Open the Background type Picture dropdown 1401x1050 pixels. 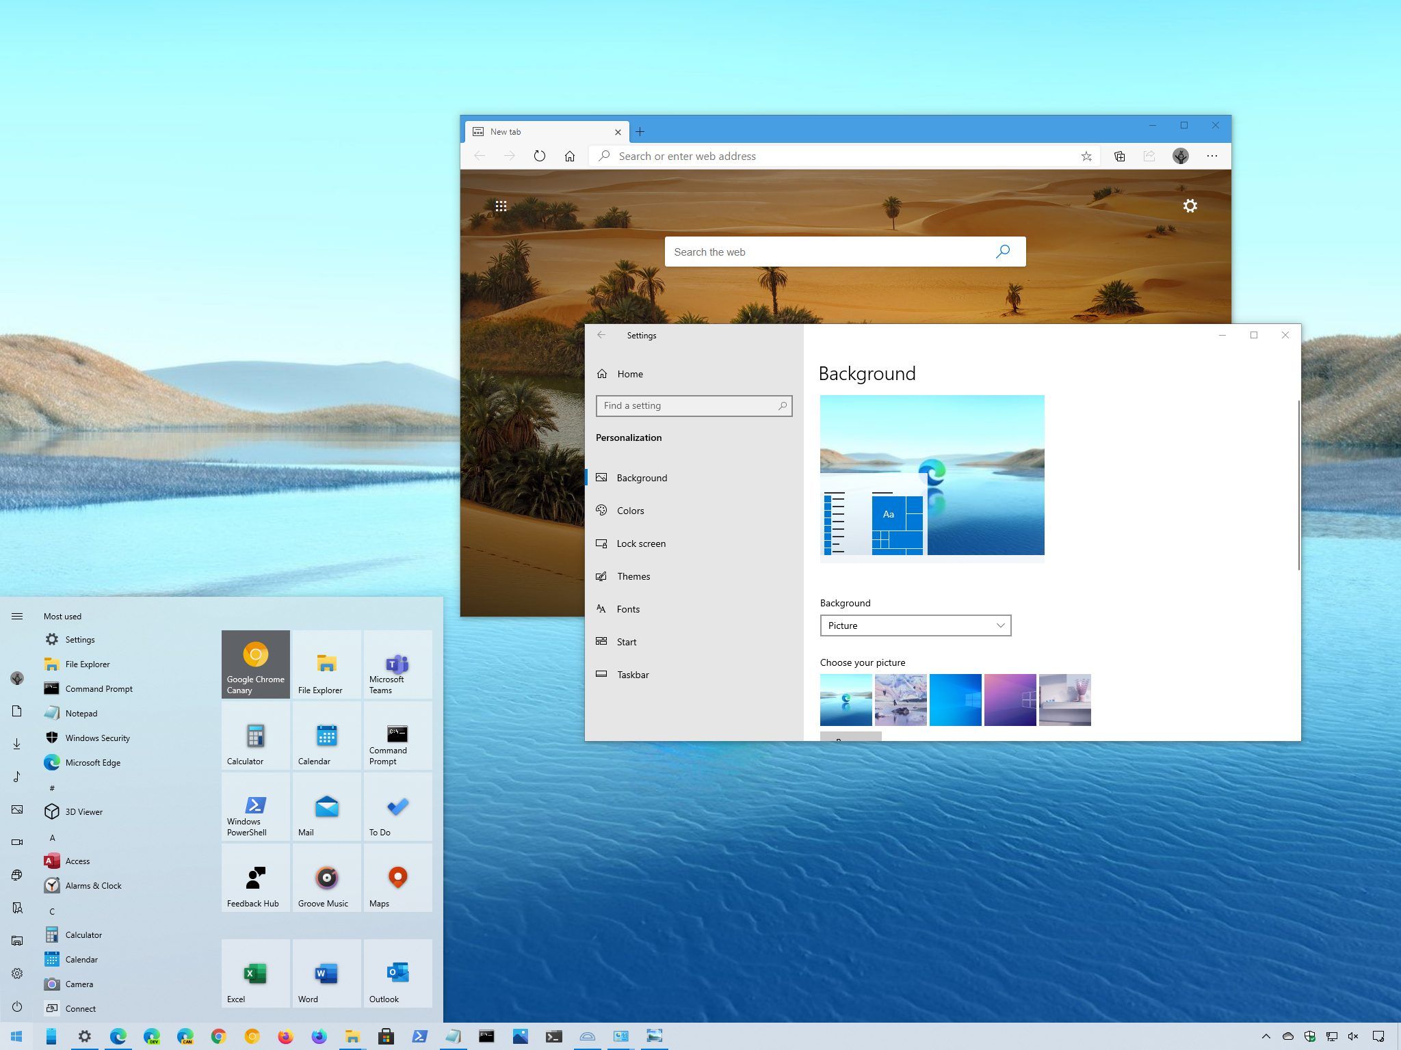pyautogui.click(x=915, y=625)
